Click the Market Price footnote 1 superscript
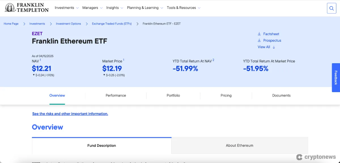The width and height of the screenshot is (340, 163). (x=124, y=60)
